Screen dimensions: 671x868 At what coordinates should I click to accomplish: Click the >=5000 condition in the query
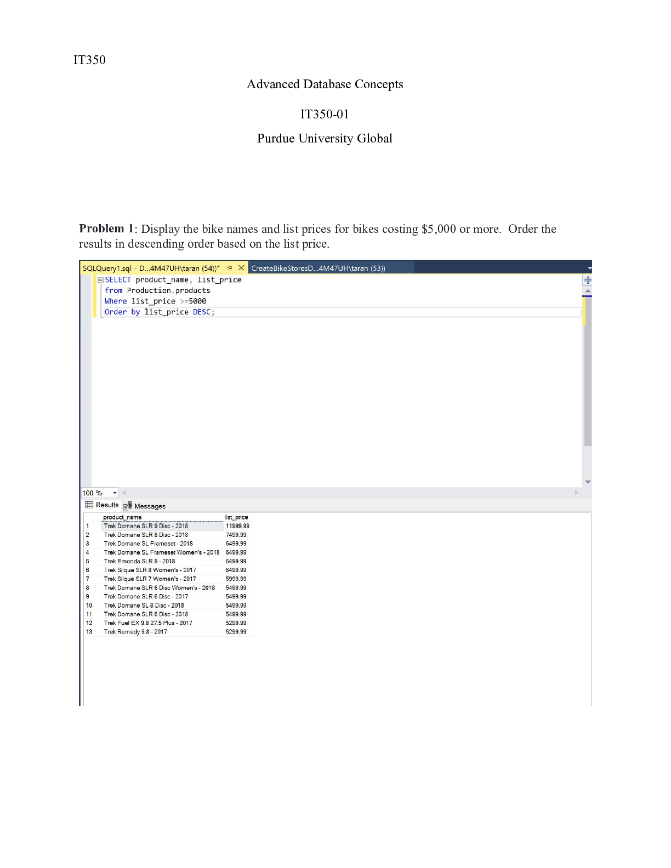click(193, 301)
